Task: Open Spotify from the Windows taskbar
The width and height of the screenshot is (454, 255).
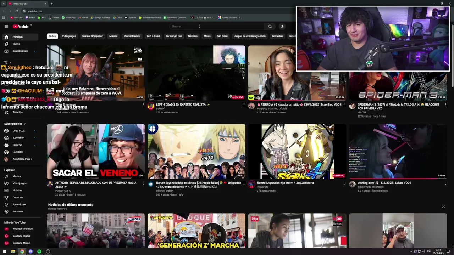Action: (x=39, y=251)
